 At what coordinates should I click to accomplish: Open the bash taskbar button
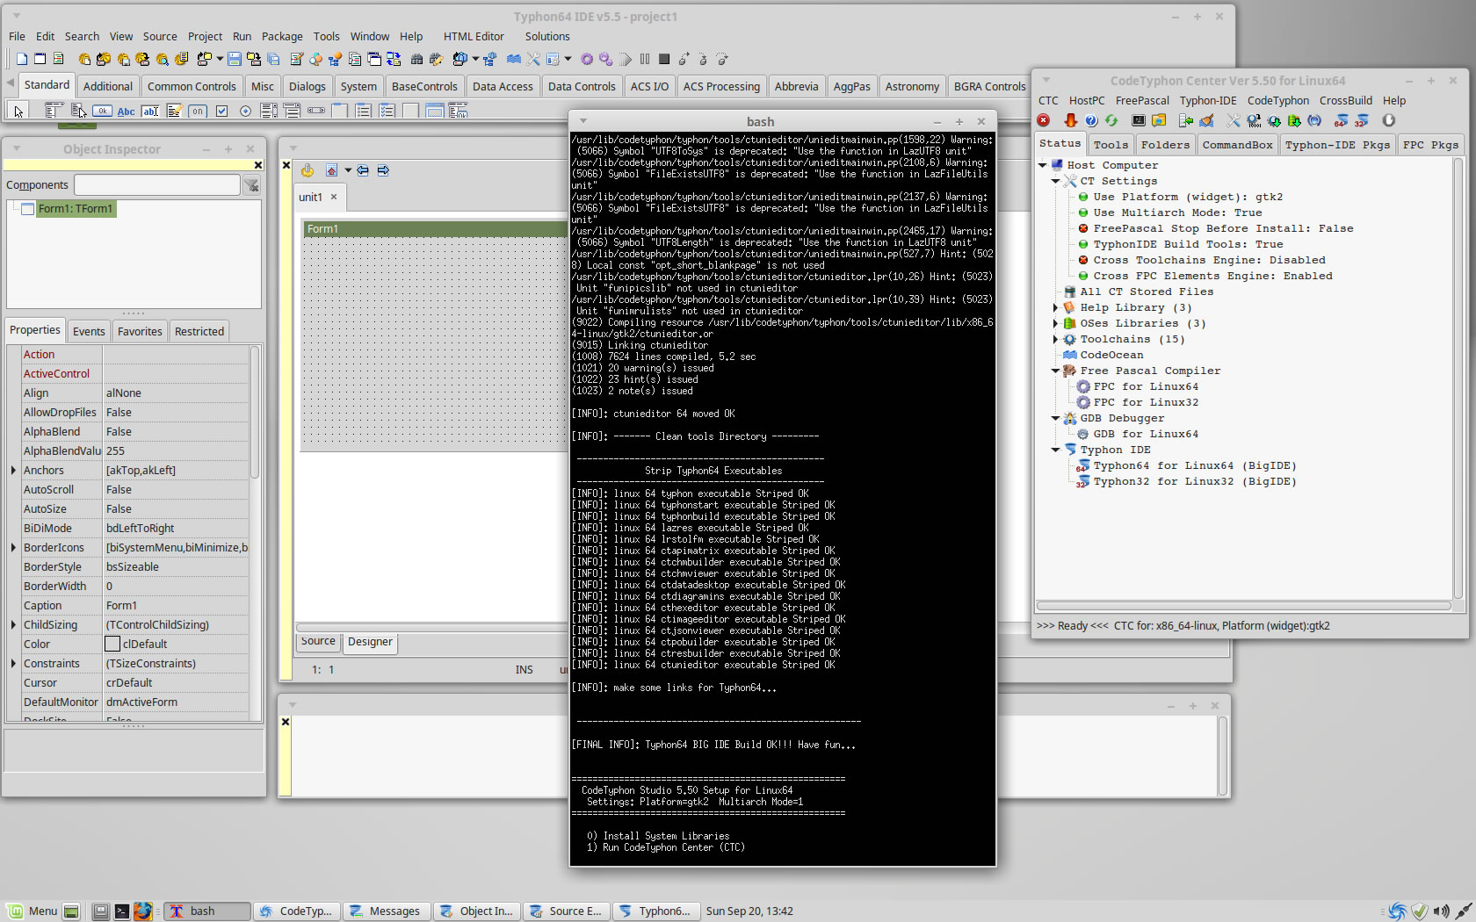pyautogui.click(x=207, y=911)
